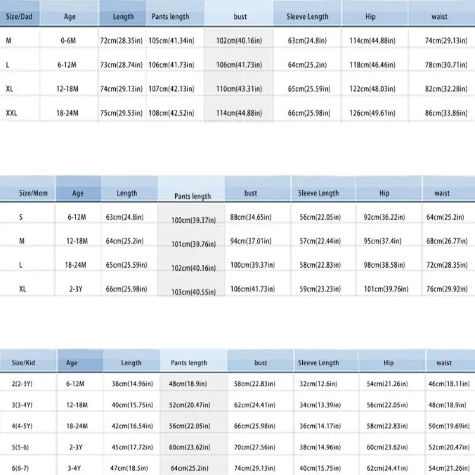
Task: Select the "78cm(30.71in)" waist value
Action: 446,65
